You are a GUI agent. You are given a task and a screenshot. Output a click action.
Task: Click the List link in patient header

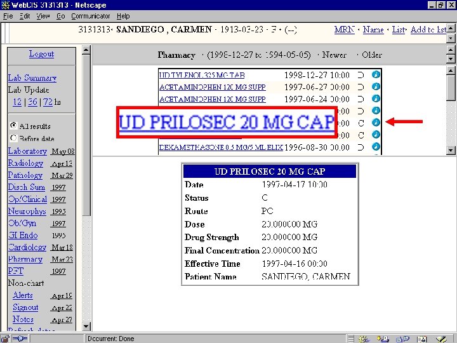pyautogui.click(x=399, y=29)
